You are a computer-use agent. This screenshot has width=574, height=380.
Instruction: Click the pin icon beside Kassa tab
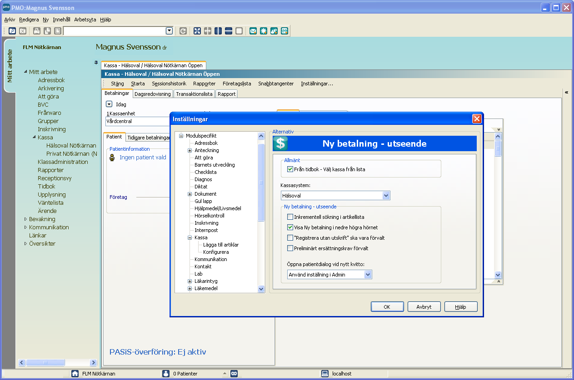coord(96,62)
